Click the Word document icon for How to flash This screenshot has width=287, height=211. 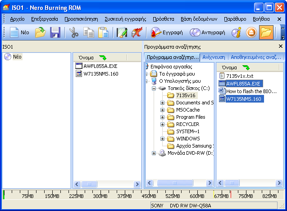[222, 91]
